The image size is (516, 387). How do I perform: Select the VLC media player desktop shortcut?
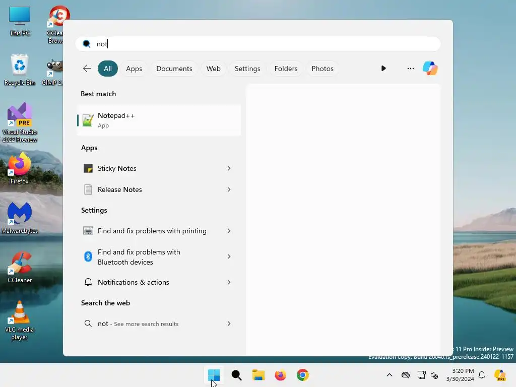click(20, 320)
